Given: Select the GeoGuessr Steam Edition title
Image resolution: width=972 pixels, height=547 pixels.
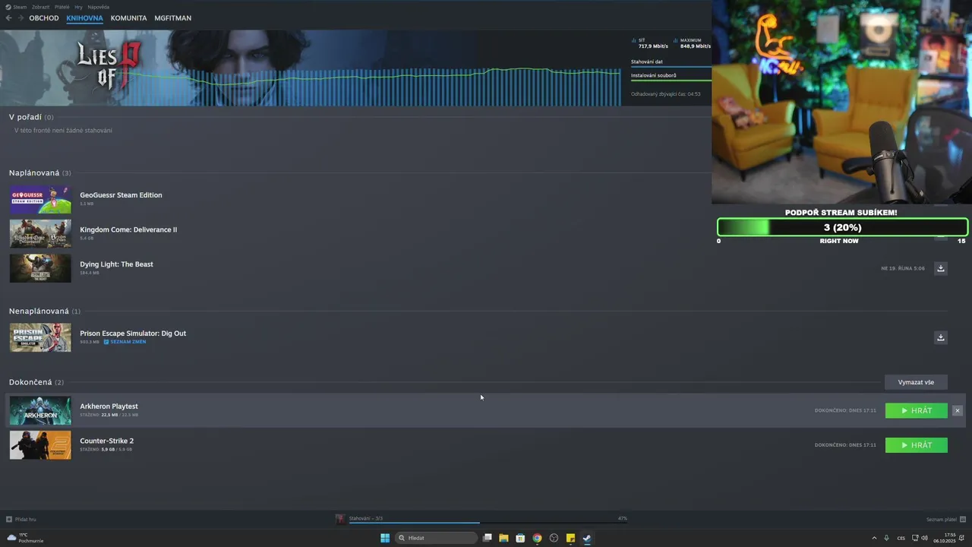Looking at the screenshot, I should pos(121,195).
